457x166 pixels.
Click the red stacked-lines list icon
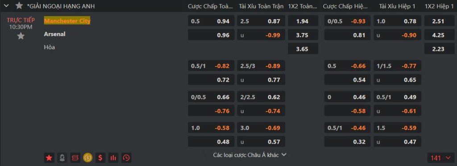click(75, 158)
